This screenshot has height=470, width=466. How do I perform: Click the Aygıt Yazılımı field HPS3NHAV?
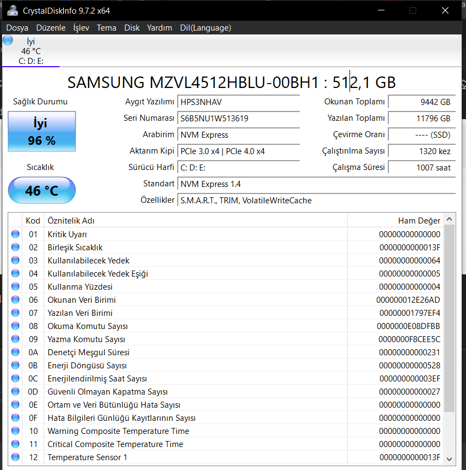point(238,102)
